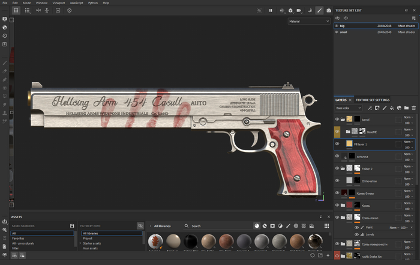Open the Base color channel dropdown
420x265 pixels.
tap(346, 108)
